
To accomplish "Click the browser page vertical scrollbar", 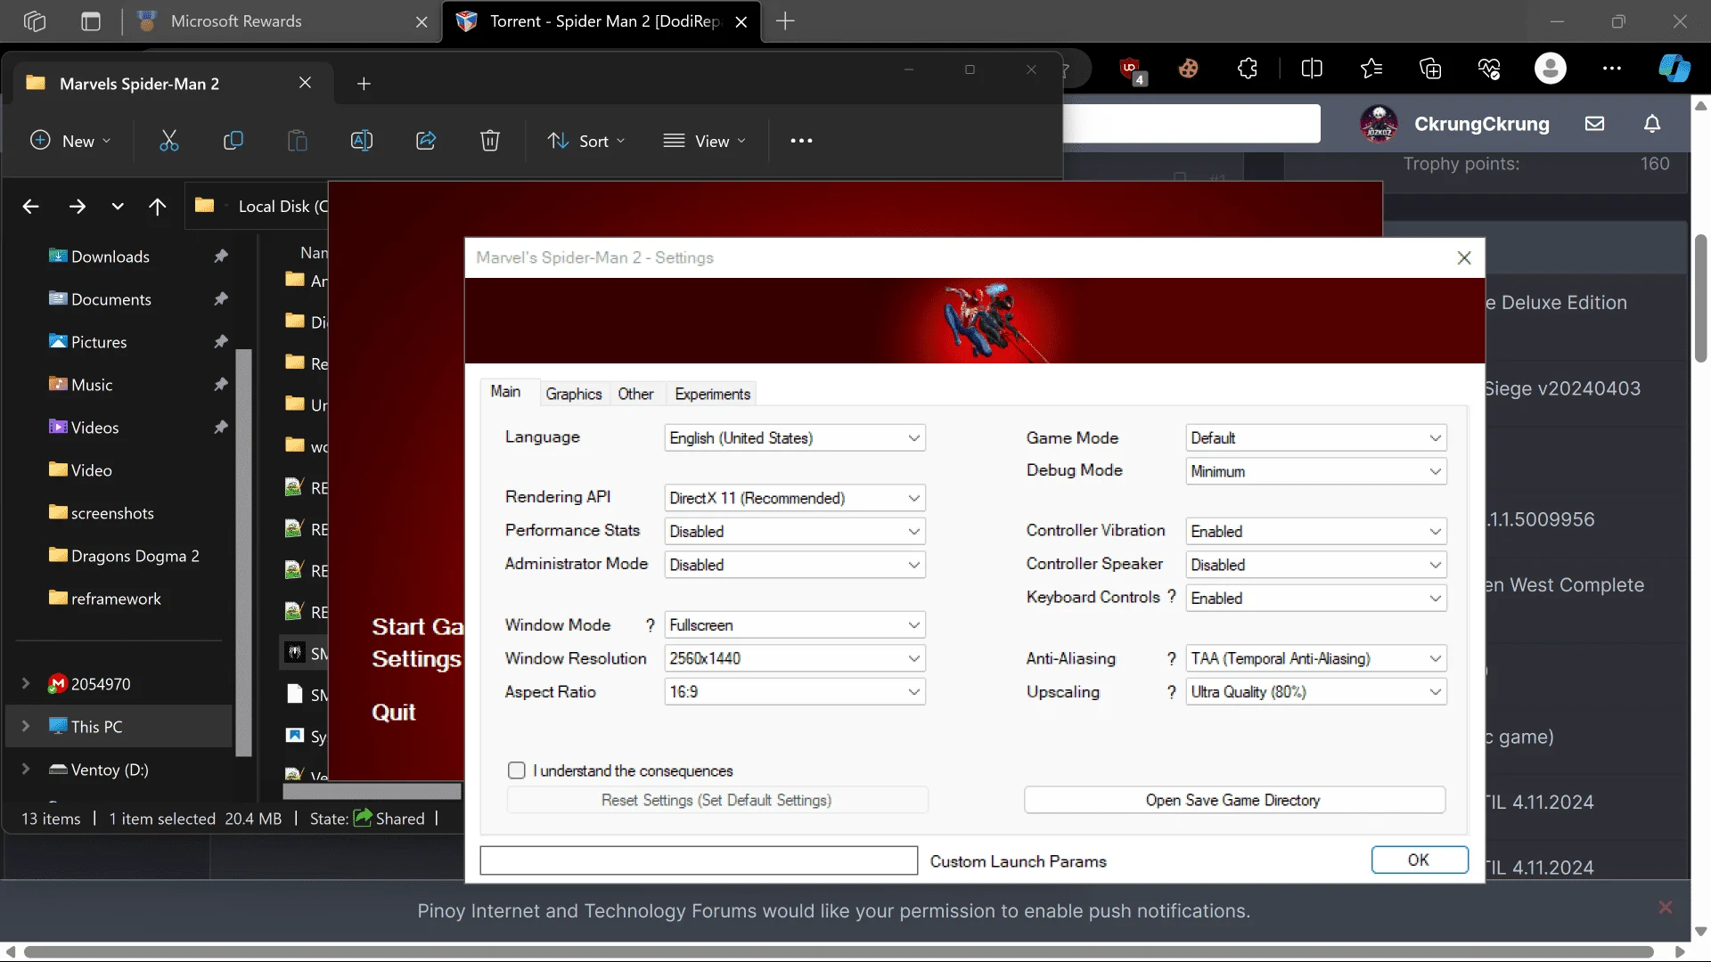I will click(x=1700, y=298).
